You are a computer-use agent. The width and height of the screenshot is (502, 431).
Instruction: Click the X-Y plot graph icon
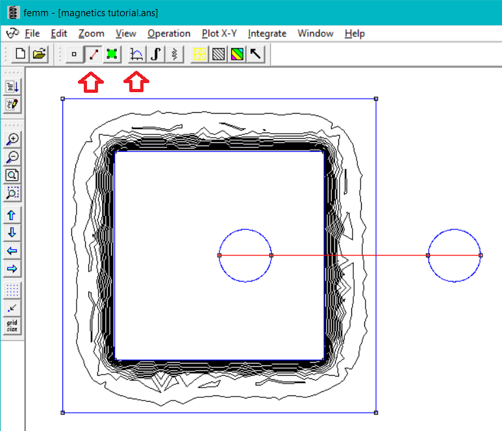pyautogui.click(x=137, y=54)
